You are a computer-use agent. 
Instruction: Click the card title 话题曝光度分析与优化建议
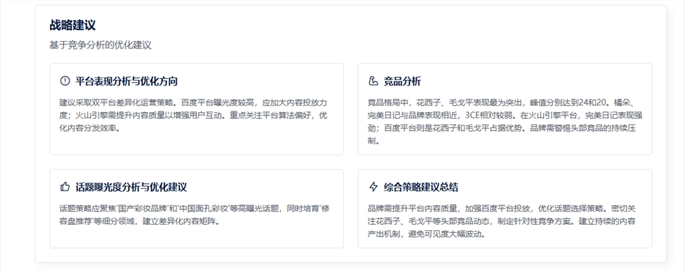[131, 187]
